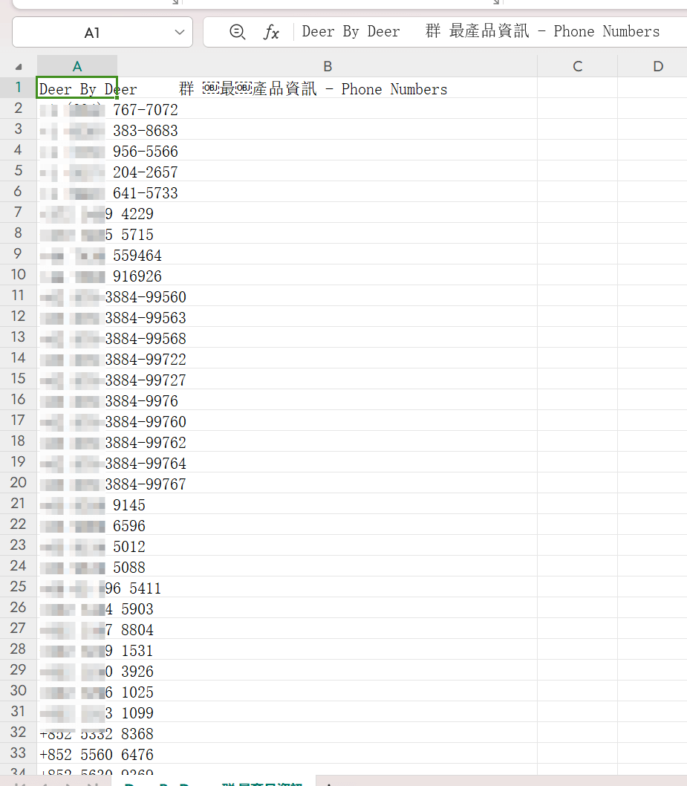The width and height of the screenshot is (687, 786).
Task: Select row 33 header
Action: click(19, 753)
